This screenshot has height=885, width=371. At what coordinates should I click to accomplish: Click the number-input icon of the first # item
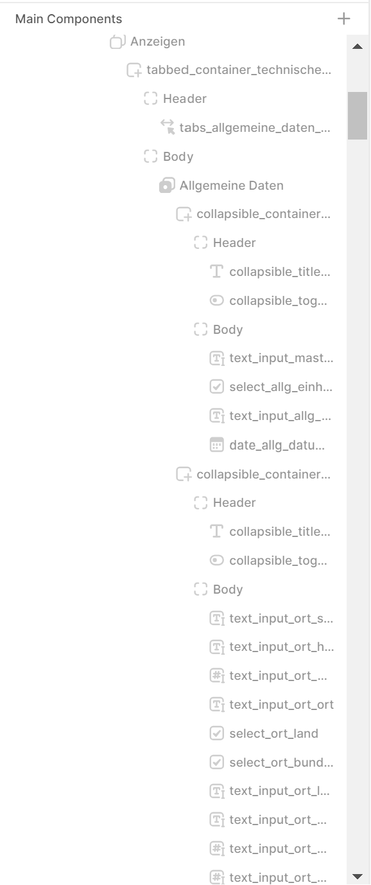tap(217, 676)
